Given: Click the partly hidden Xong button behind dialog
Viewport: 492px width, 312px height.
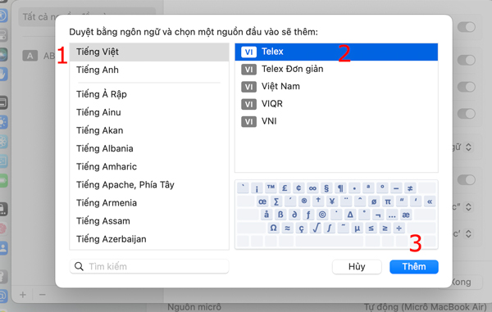Looking at the screenshot, I should (466, 282).
